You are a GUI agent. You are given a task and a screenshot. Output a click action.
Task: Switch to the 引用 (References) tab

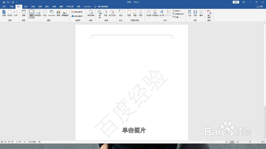(40, 7)
